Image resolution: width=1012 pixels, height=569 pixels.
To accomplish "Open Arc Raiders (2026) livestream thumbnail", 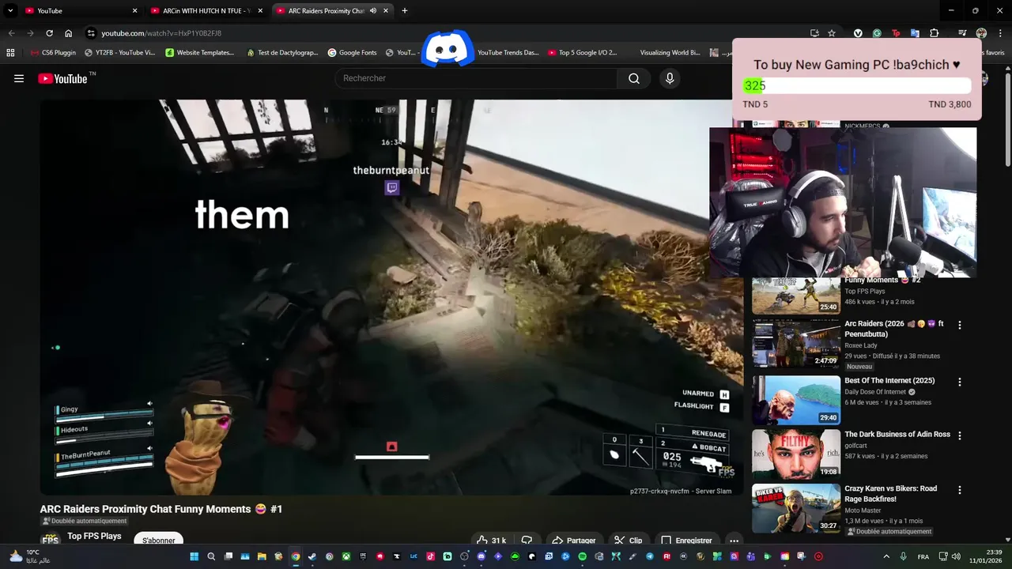I will (x=795, y=344).
